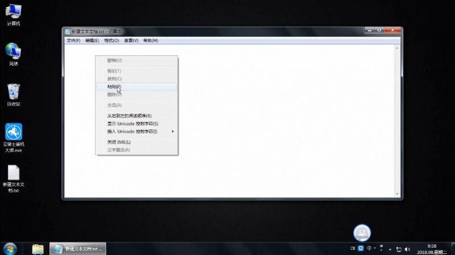This screenshot has width=455, height=255.
Task: Open the 帮助(H) menu
Action: [x=151, y=40]
